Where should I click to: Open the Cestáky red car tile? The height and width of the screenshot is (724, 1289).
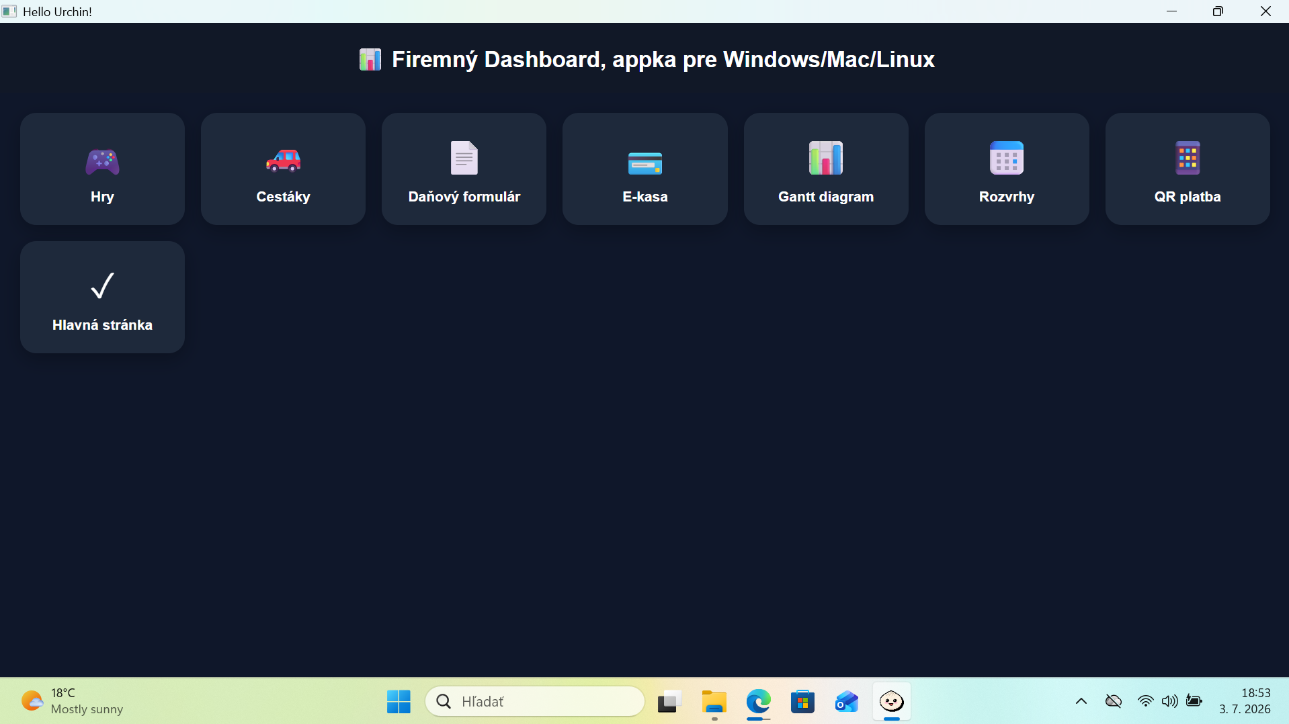[283, 169]
